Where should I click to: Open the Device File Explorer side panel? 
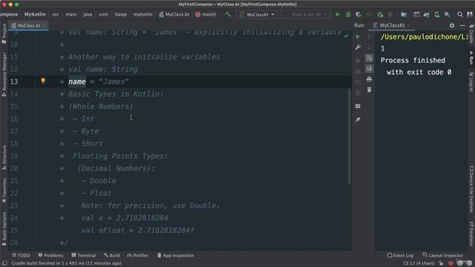pos(471,189)
